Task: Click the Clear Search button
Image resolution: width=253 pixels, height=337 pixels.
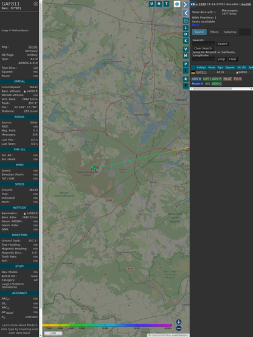Action: pos(203,48)
